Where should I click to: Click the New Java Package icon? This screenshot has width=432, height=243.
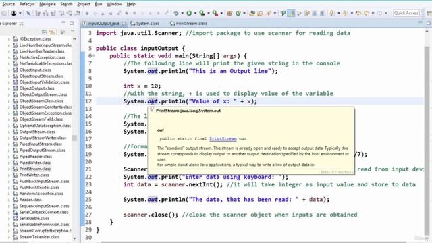click(x=230, y=13)
